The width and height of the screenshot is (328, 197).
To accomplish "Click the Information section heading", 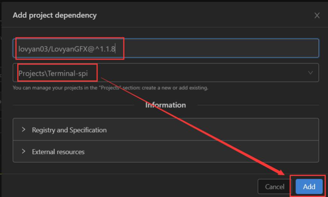I will click(x=166, y=105).
